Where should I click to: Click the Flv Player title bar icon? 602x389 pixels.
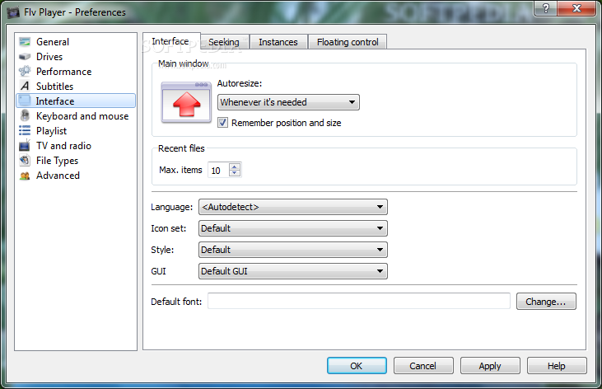click(x=13, y=12)
